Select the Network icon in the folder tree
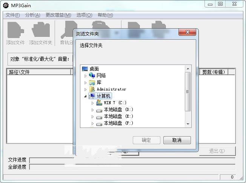The width and height of the screenshot is (246, 183). pyautogui.click(x=92, y=75)
